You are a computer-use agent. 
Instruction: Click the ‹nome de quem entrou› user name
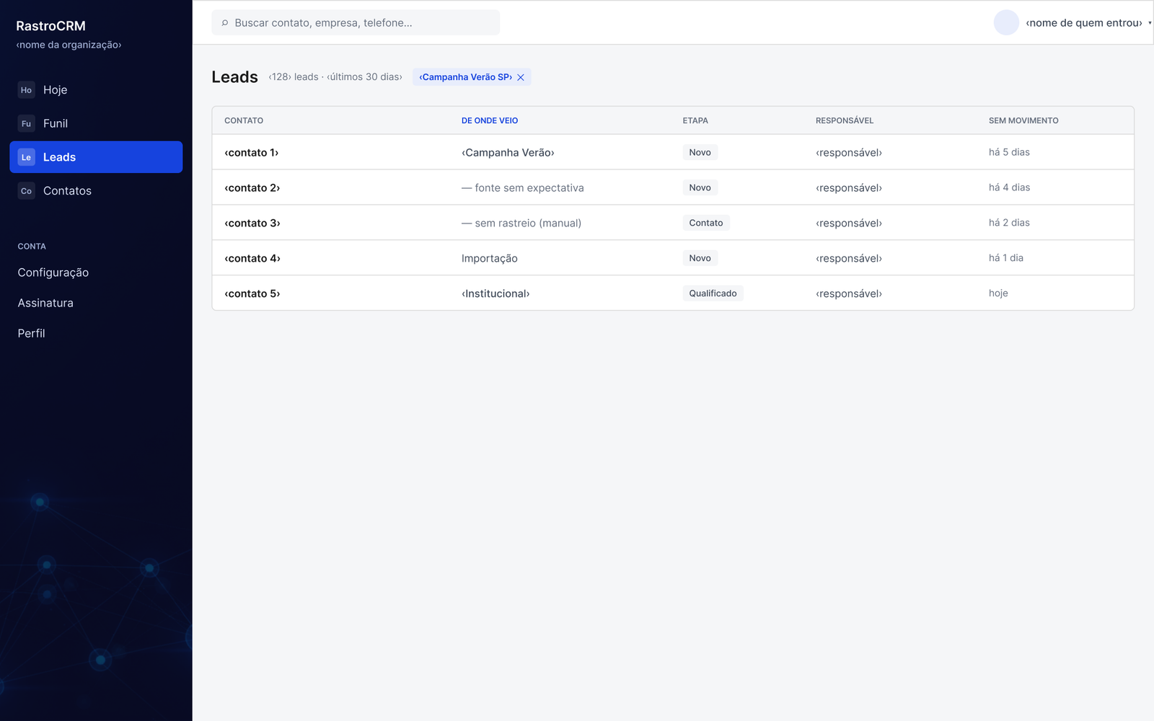[1084, 23]
